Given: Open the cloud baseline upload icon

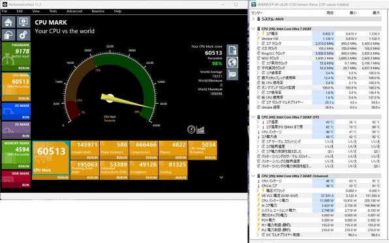Looking at the screenshot, I should [x=8, y=35].
